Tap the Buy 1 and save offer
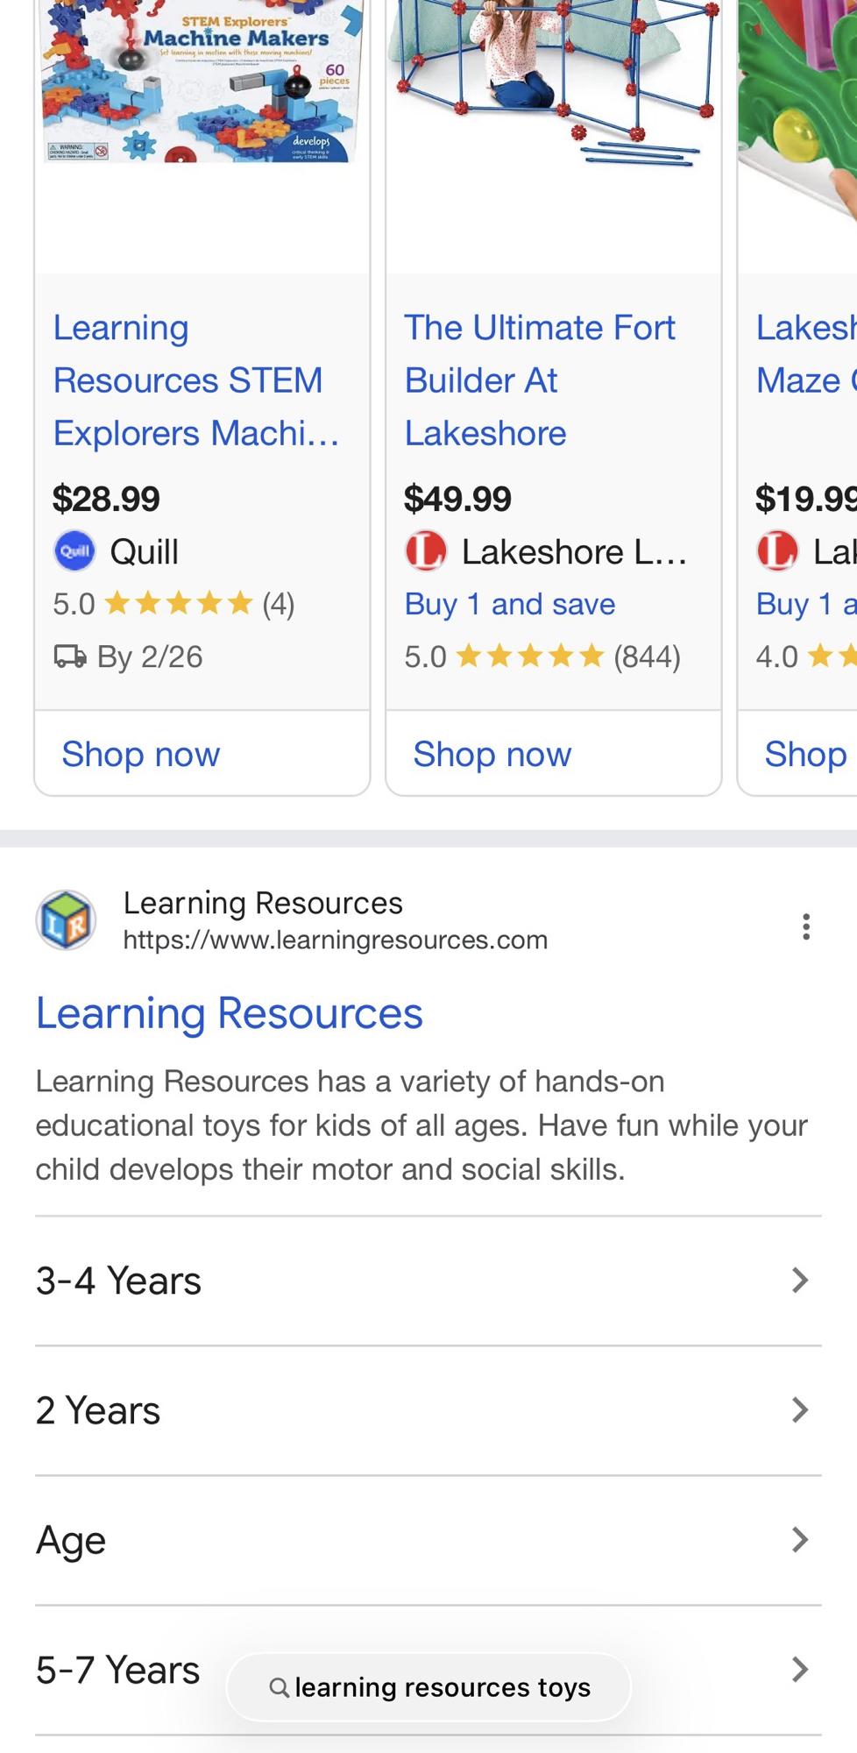This screenshot has height=1753, width=857. pyautogui.click(x=509, y=604)
